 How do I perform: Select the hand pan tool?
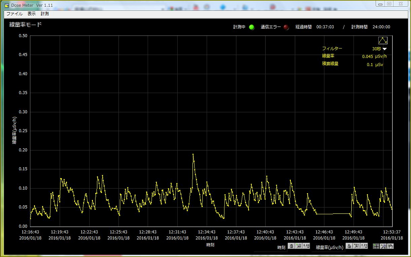coord(391,246)
